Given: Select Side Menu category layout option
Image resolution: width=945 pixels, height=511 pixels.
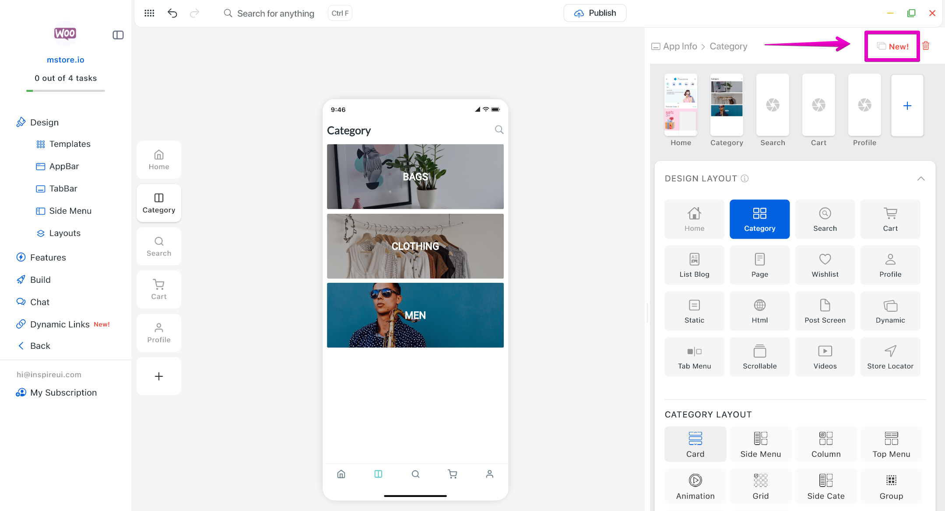Looking at the screenshot, I should pyautogui.click(x=760, y=444).
